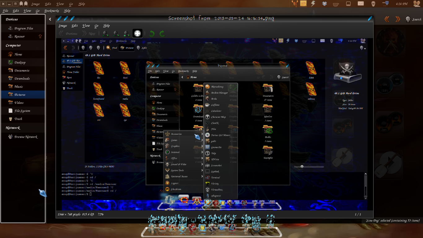Go to Previous image in viewer

click(68, 33)
